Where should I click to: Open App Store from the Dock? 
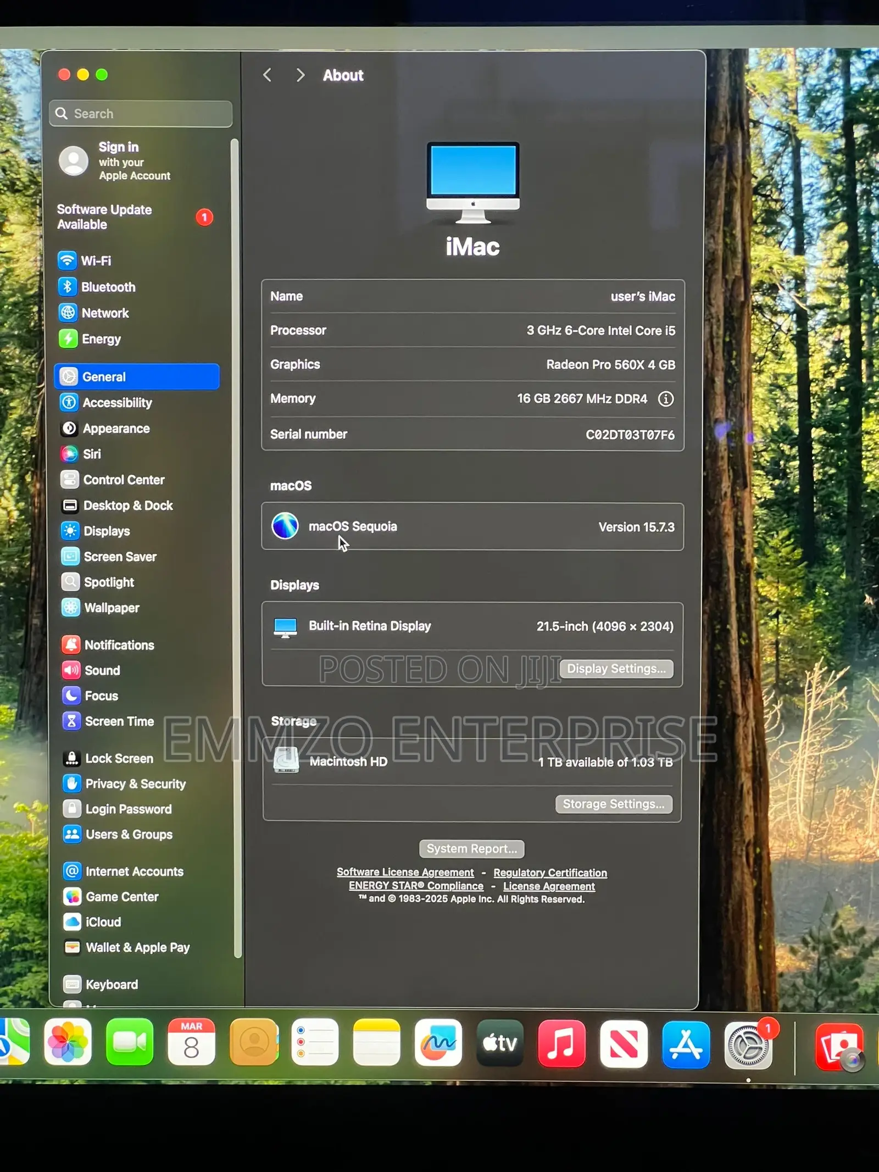point(686,1045)
